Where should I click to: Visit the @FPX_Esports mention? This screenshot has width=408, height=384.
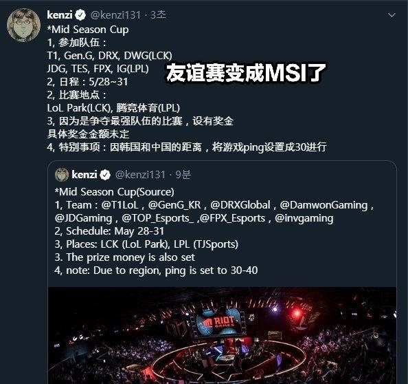pos(232,218)
